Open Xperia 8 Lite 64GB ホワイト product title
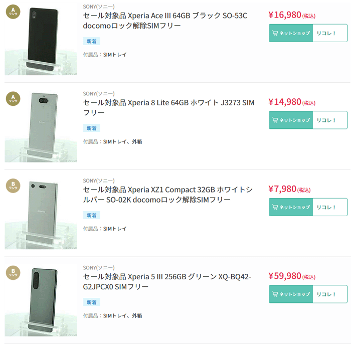This screenshot has height=351, width=351. click(x=168, y=108)
